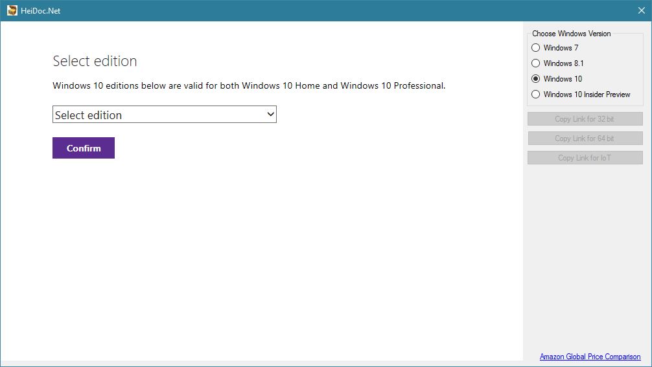The width and height of the screenshot is (652, 367).
Task: Click Copy Link for 64 bit button
Action: click(x=585, y=139)
